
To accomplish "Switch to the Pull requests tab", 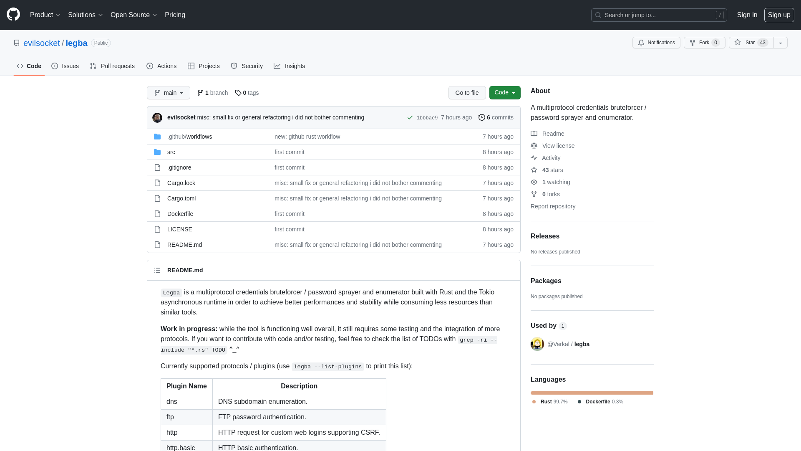I will click(112, 66).
